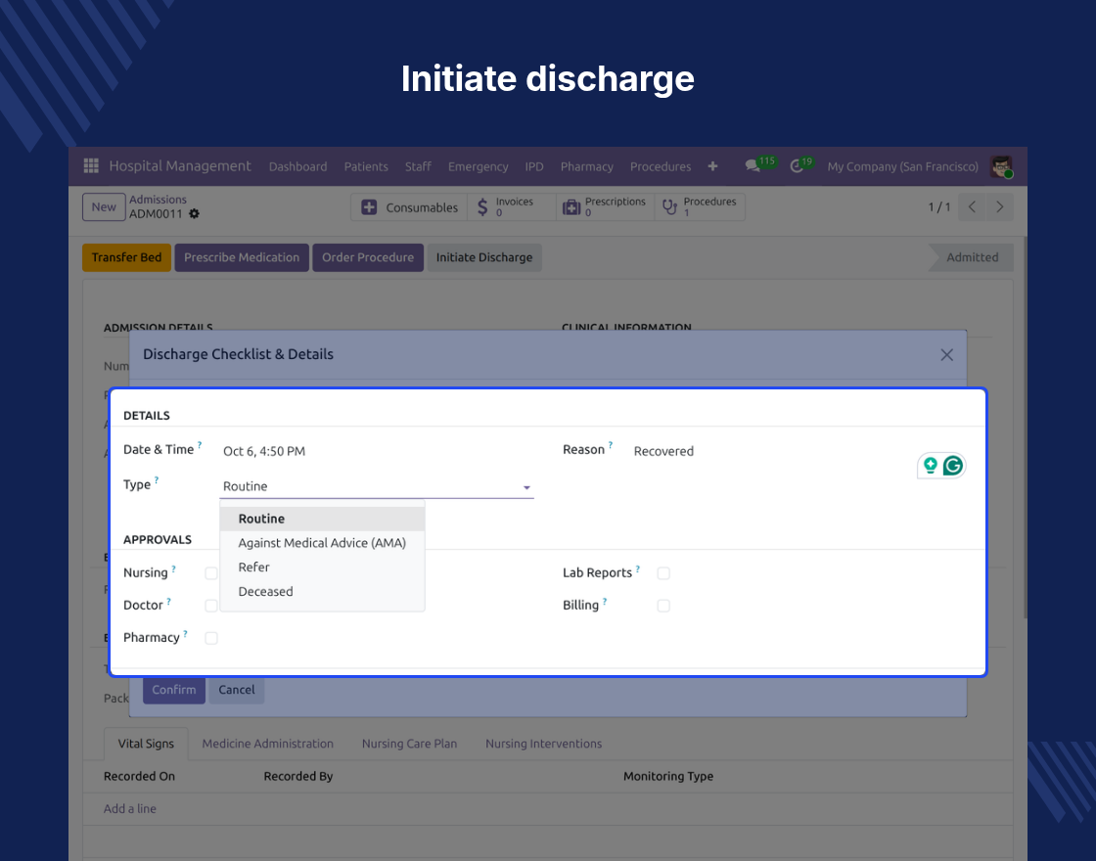
Task: Open the Pharmacy menu in navbar
Action: [586, 166]
